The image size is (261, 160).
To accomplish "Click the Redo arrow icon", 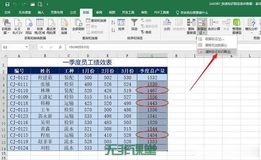I will (x=24, y=4).
